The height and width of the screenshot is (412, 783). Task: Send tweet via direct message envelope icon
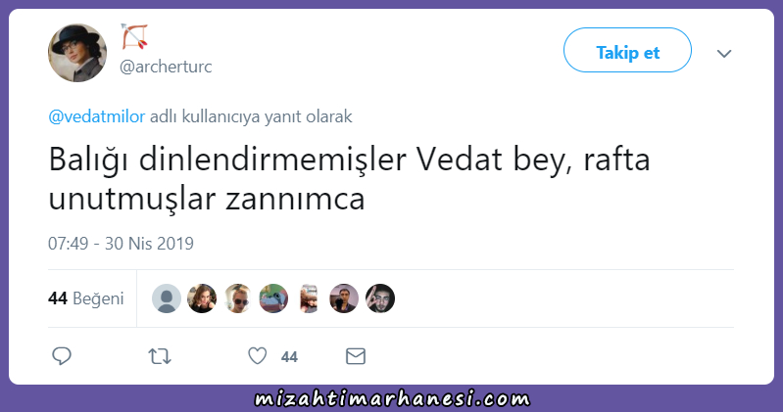point(356,356)
